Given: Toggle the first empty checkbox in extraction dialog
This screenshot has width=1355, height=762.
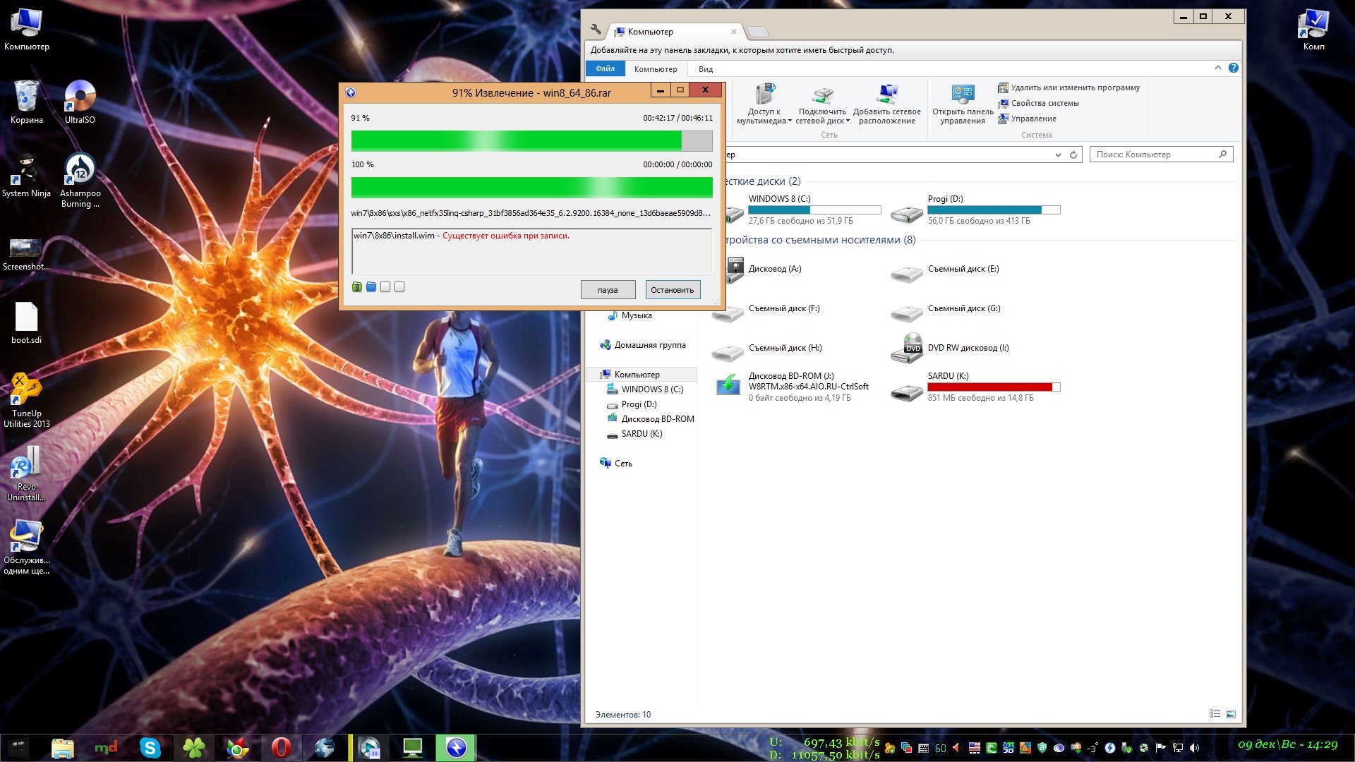Looking at the screenshot, I should click(x=385, y=287).
